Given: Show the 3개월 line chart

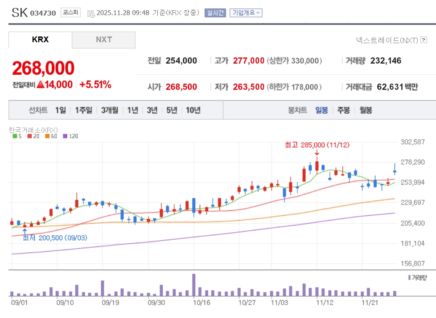Looking at the screenshot, I should (x=110, y=110).
